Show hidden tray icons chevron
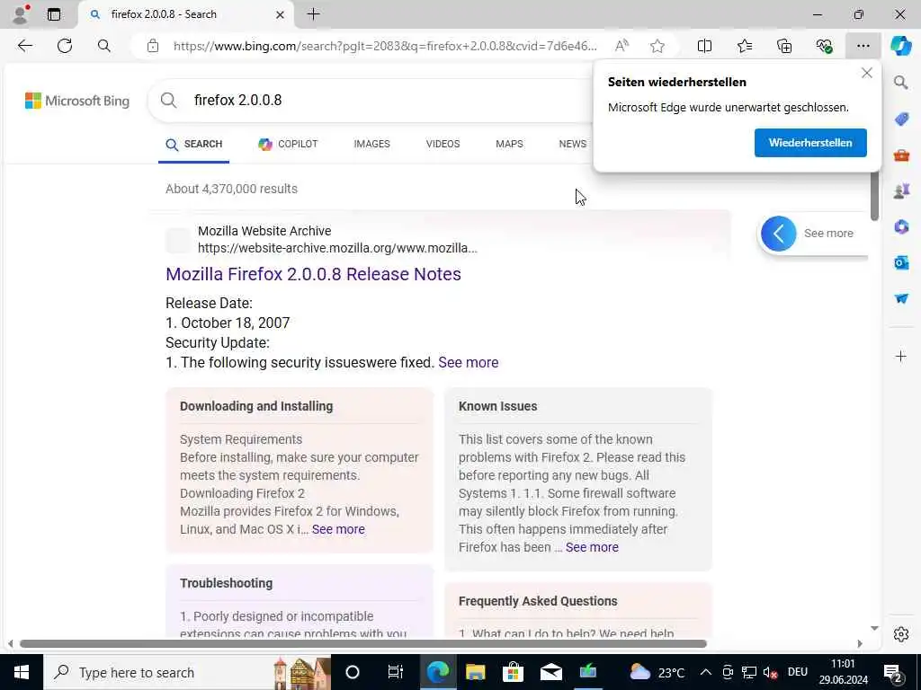The height and width of the screenshot is (690, 921). pos(705,672)
